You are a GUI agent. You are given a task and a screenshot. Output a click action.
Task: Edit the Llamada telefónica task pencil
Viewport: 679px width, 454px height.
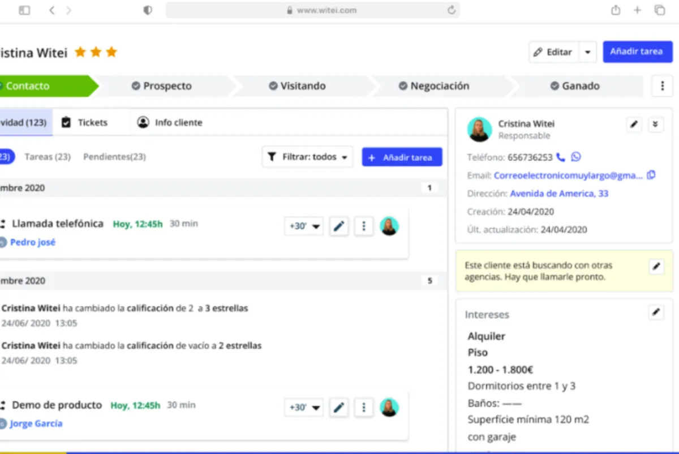click(339, 226)
